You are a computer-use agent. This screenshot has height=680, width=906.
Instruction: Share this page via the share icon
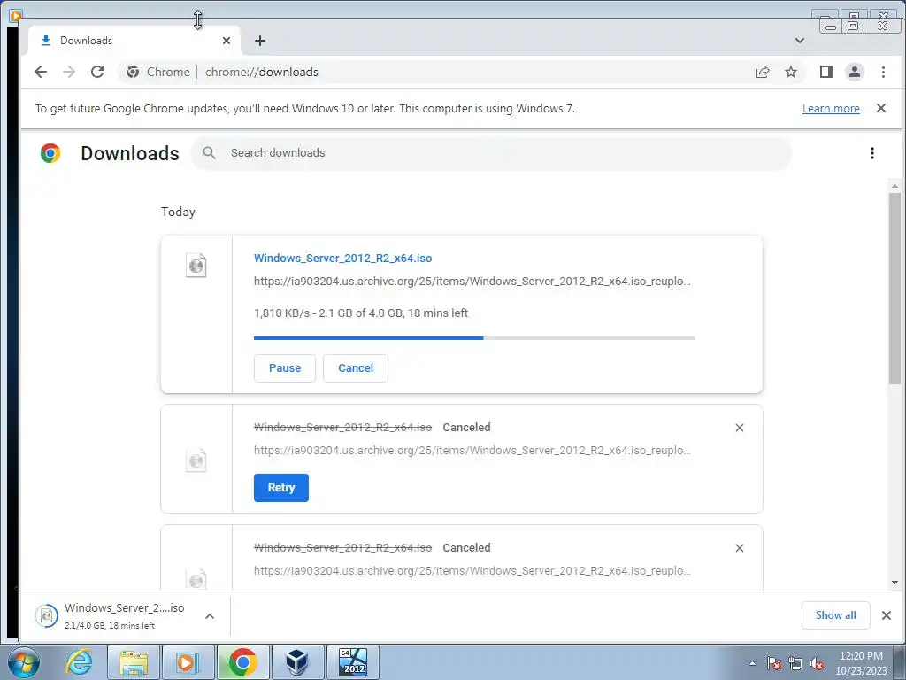point(763,72)
